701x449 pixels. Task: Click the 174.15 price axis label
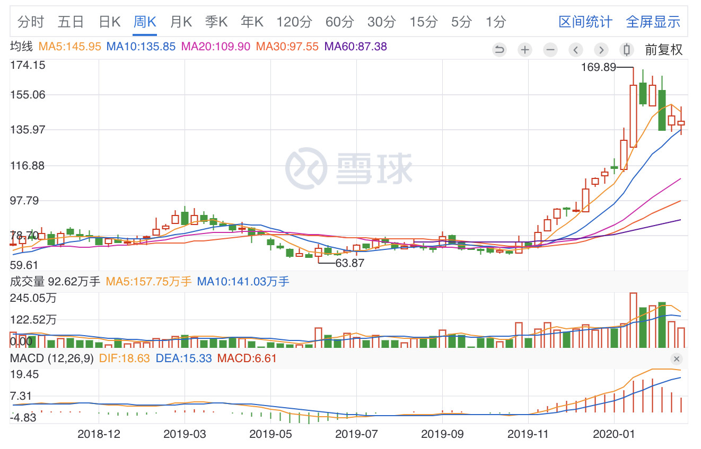(x=28, y=65)
